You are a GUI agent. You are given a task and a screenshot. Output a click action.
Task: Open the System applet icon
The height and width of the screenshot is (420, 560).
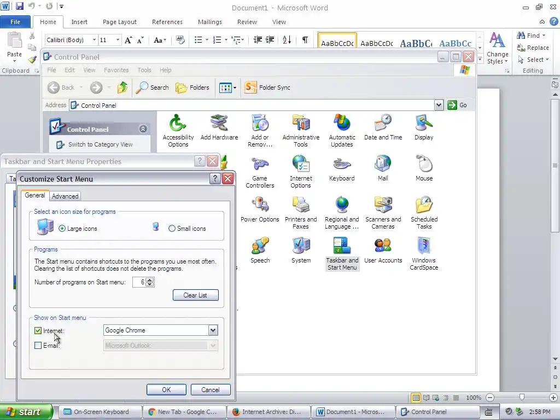pyautogui.click(x=301, y=250)
